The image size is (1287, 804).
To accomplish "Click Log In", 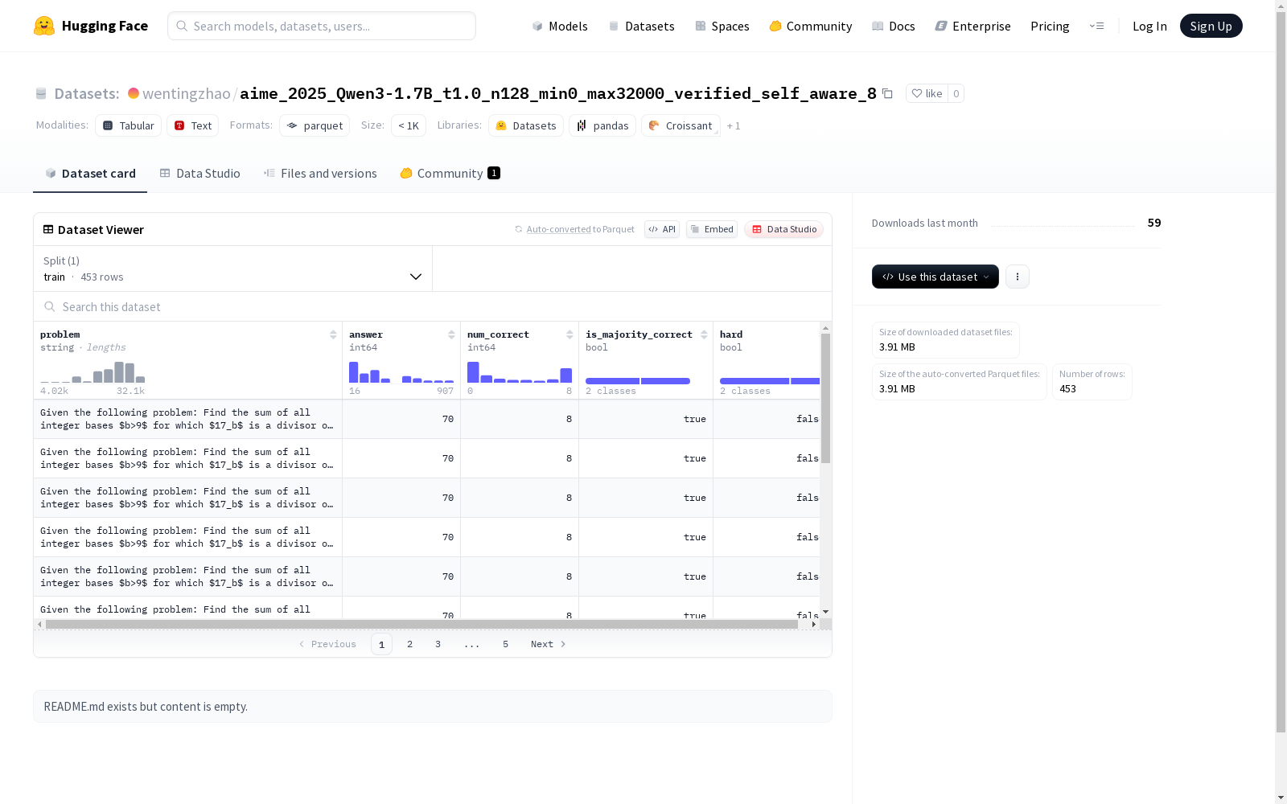I will (x=1149, y=26).
